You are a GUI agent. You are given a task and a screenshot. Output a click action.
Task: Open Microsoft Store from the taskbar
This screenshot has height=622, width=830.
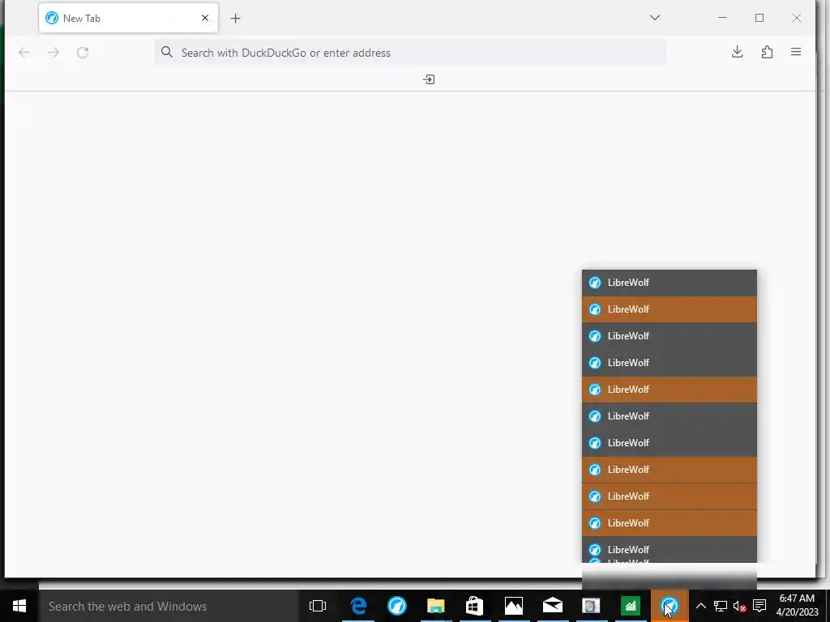(x=474, y=606)
